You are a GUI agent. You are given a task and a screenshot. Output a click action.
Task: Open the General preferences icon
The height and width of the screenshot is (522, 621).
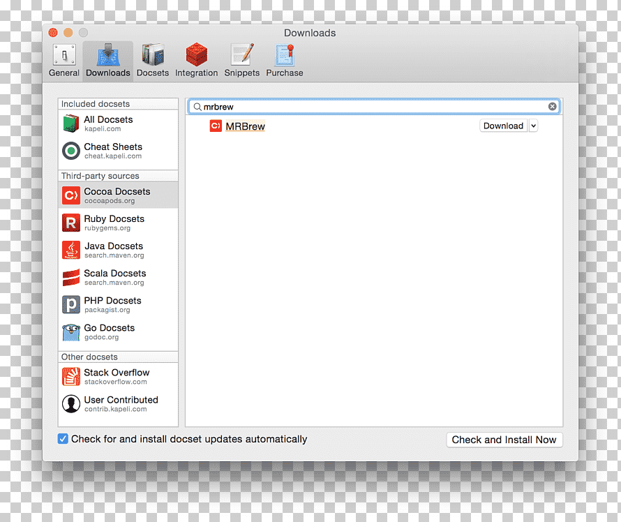[64, 54]
